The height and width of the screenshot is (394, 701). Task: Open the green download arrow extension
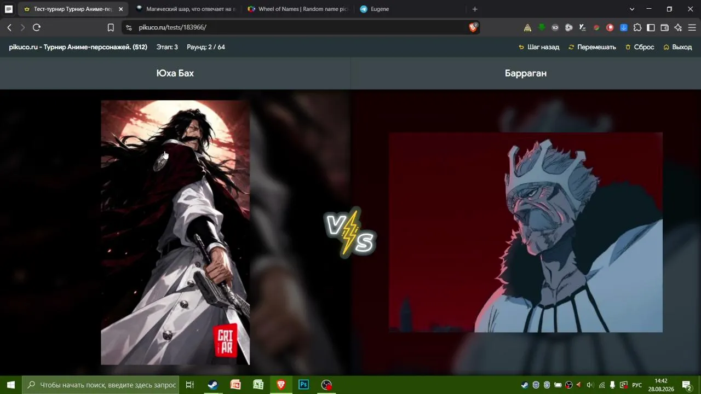coord(541,27)
